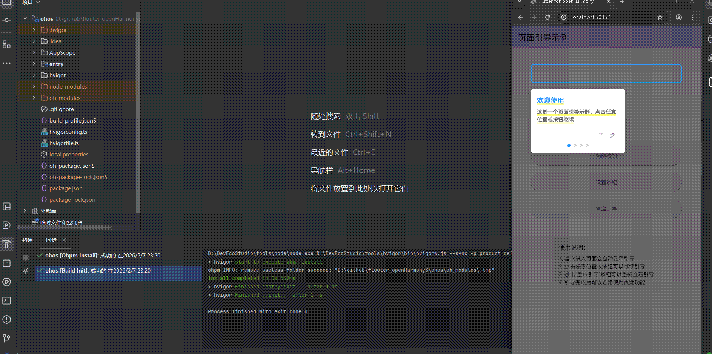Expand the AppScope folder
The width and height of the screenshot is (712, 354).
click(34, 52)
